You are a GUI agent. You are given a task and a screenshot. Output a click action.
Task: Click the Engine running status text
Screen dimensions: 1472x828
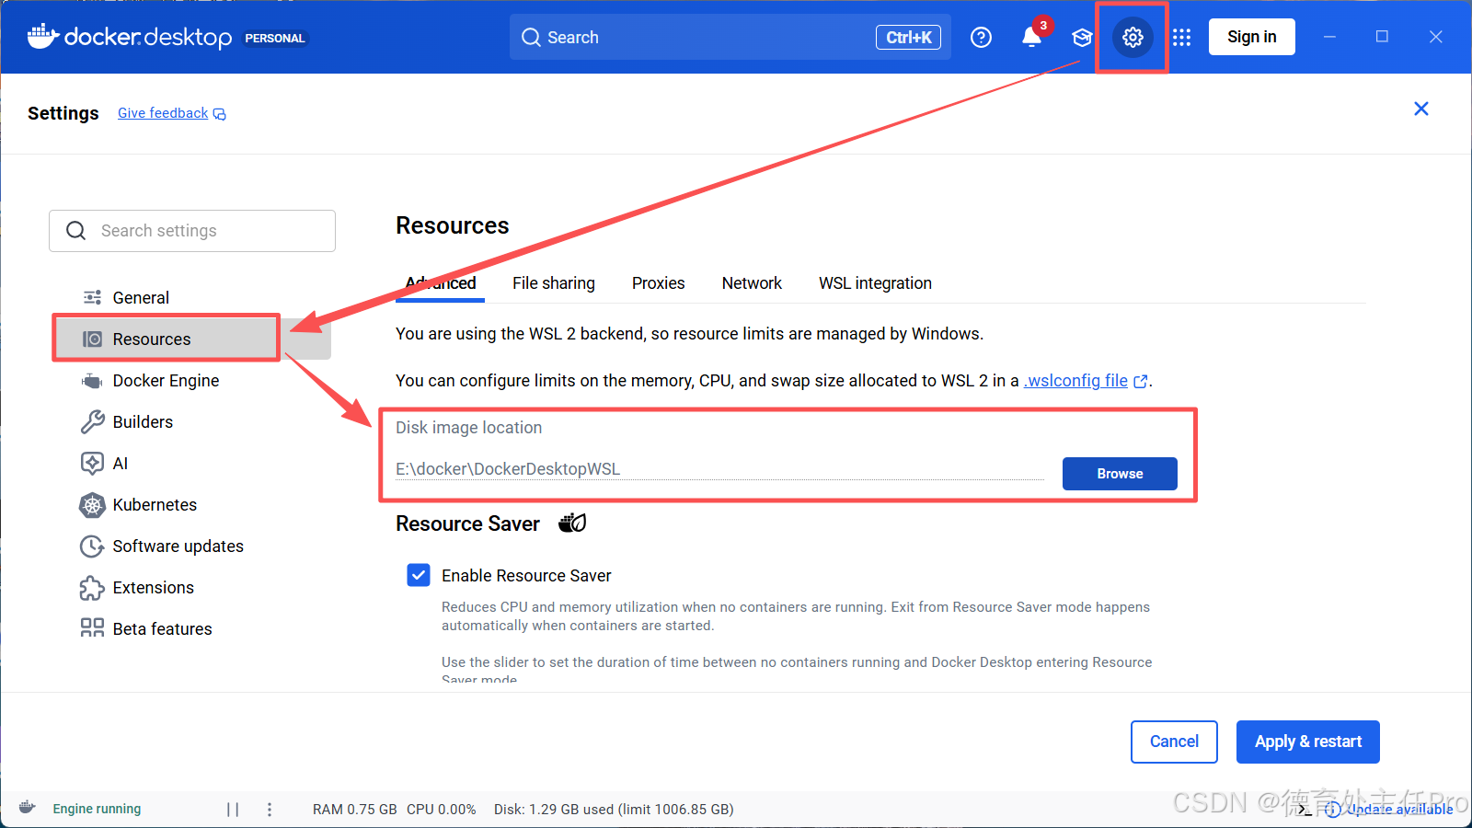click(97, 809)
